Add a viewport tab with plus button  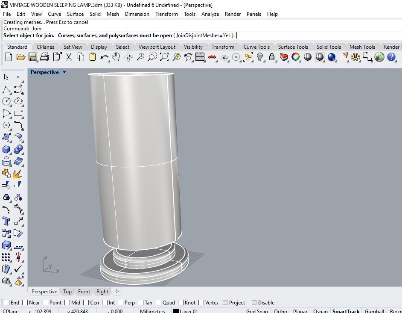pos(117,292)
